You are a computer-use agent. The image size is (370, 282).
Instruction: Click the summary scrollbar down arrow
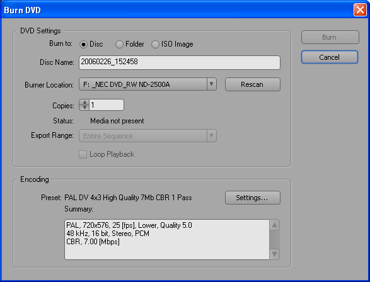coord(274,254)
